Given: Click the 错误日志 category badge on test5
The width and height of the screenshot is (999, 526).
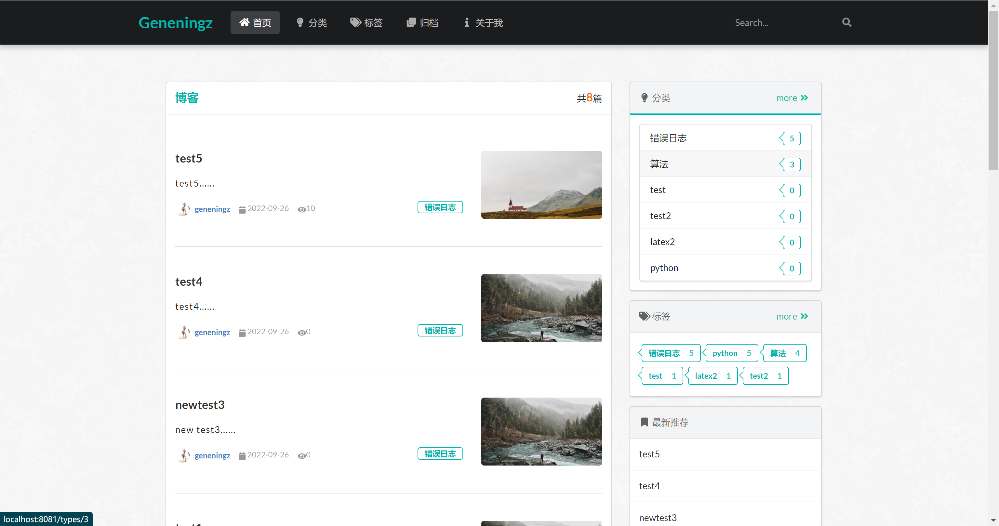Looking at the screenshot, I should (x=440, y=207).
